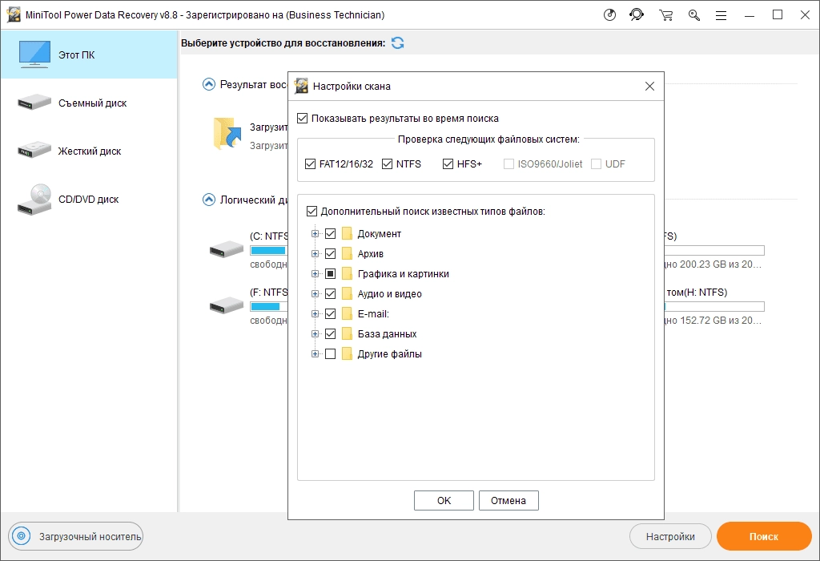Expand the E-mail tree node

[x=315, y=314]
